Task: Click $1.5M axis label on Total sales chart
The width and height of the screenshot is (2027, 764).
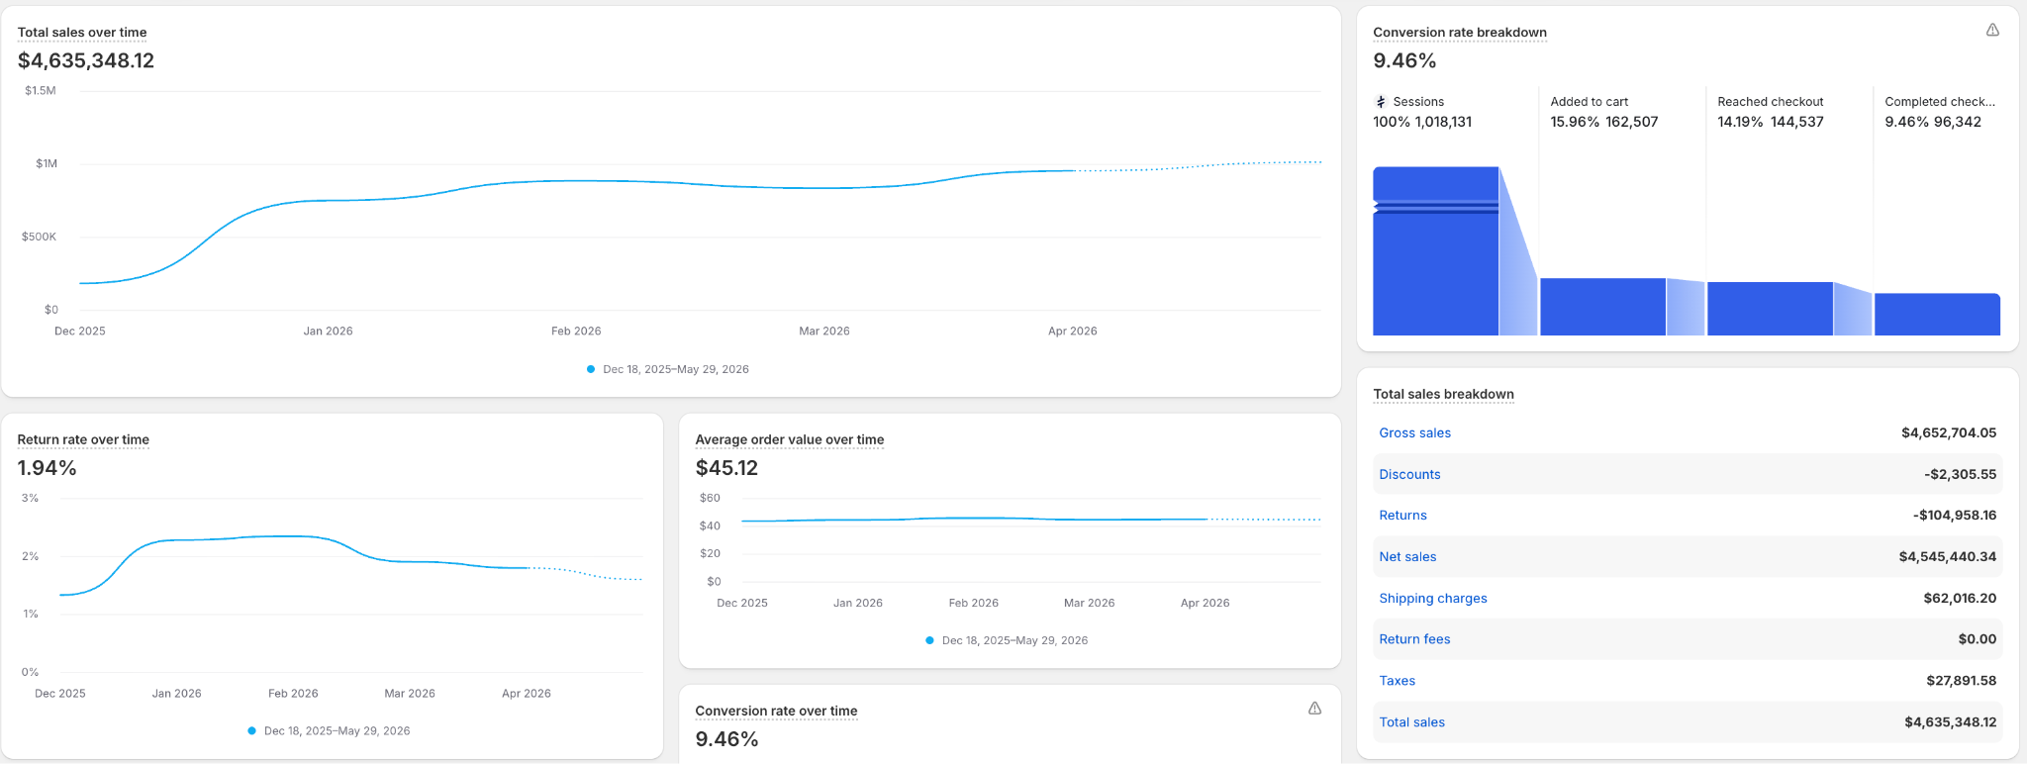Action: click(x=41, y=91)
